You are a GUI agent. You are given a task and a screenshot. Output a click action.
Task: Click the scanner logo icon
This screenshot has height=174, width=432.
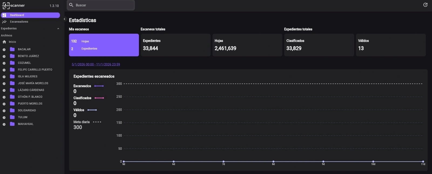[6, 5]
